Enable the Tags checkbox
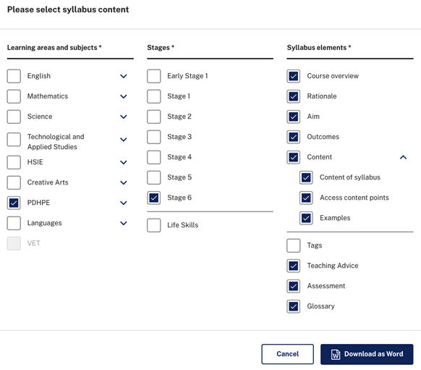Viewport: 421px width, 370px height. pos(294,245)
